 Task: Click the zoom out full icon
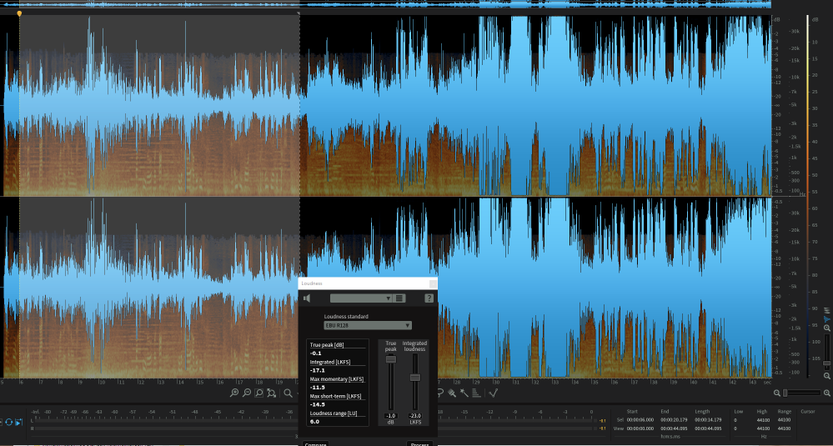tap(272, 393)
